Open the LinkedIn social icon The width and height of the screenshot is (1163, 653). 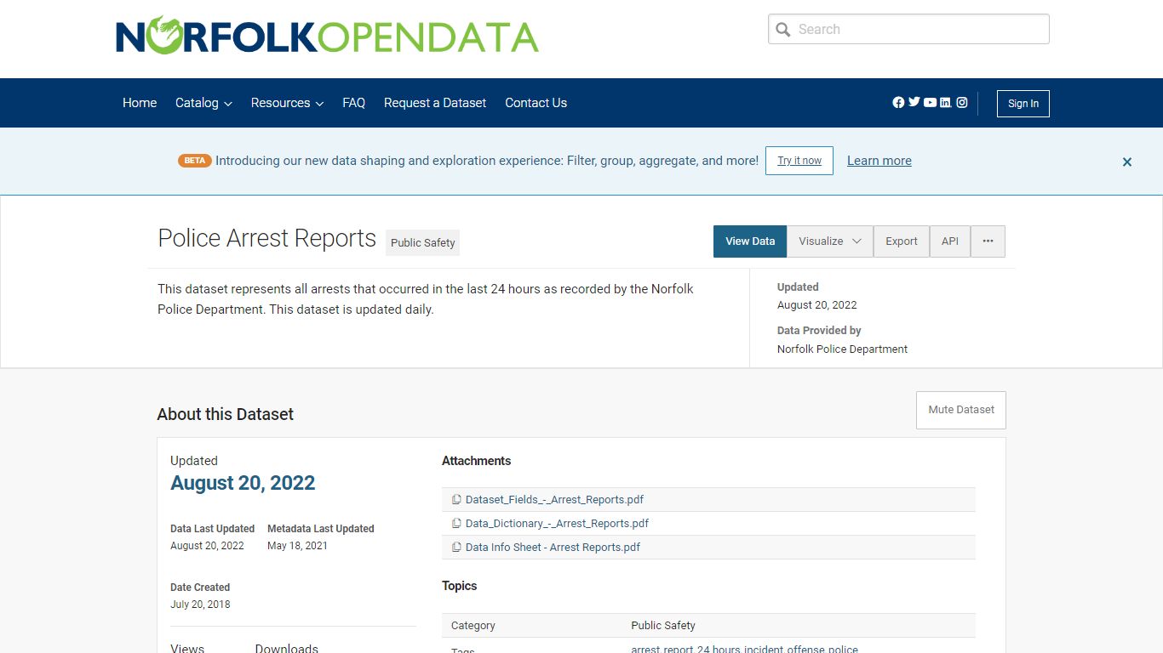pos(946,103)
